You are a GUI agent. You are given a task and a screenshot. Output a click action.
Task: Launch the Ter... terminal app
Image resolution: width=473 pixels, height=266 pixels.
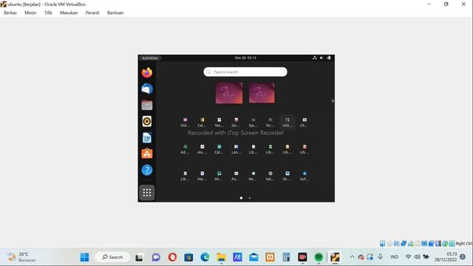tap(270, 122)
